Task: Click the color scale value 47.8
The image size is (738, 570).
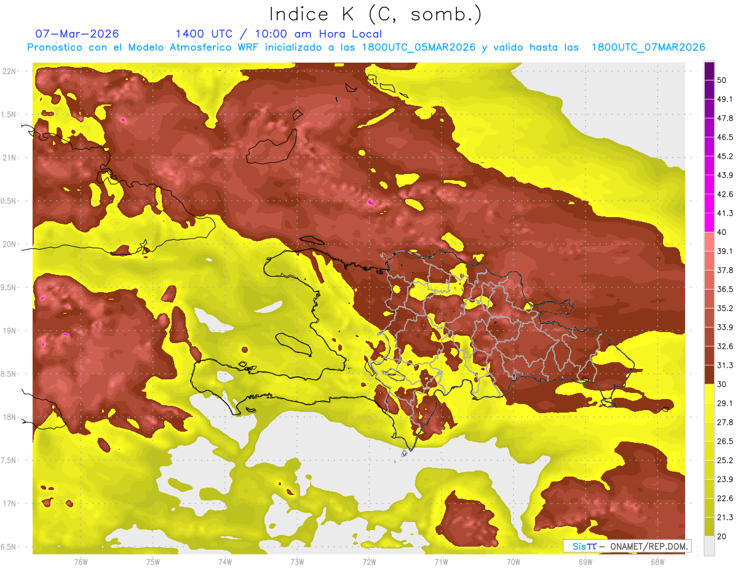Action: pyautogui.click(x=725, y=118)
